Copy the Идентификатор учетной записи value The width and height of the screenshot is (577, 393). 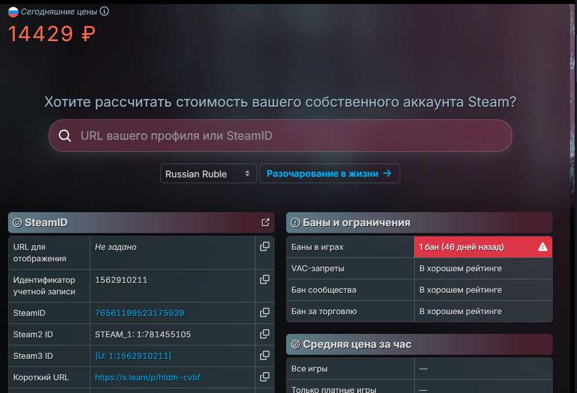(265, 279)
